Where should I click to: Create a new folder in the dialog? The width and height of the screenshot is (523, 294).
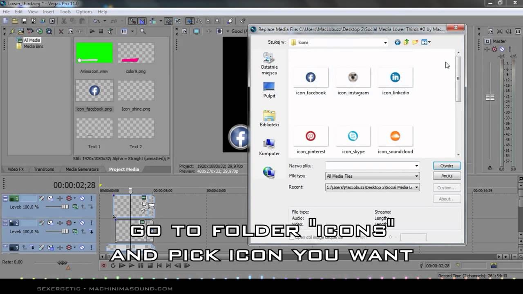click(x=415, y=42)
